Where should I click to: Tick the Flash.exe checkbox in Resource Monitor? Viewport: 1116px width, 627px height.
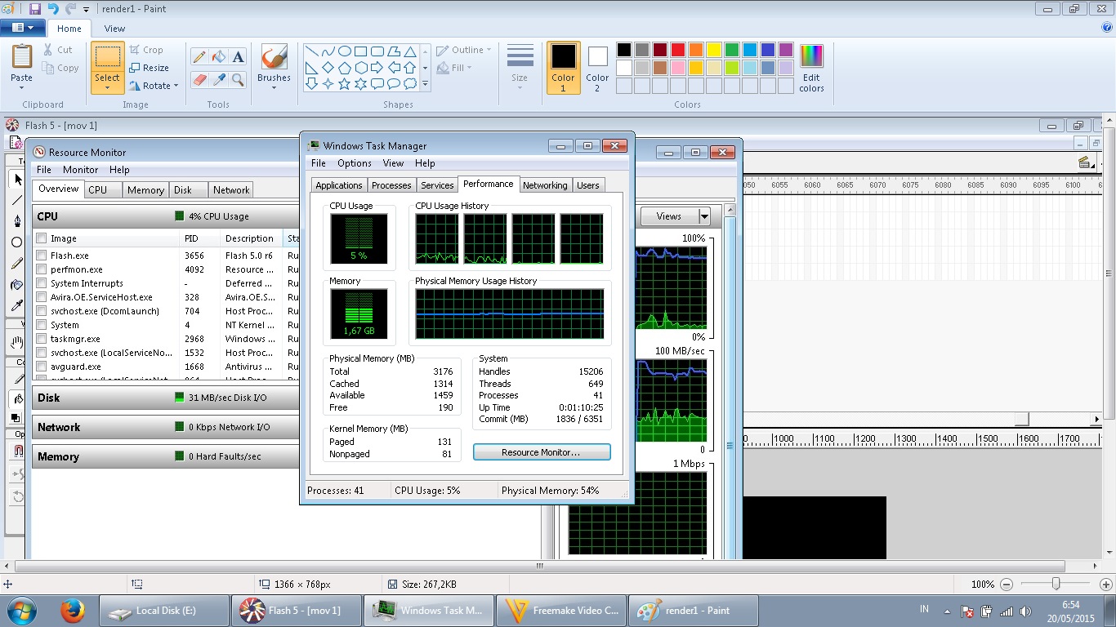click(41, 256)
